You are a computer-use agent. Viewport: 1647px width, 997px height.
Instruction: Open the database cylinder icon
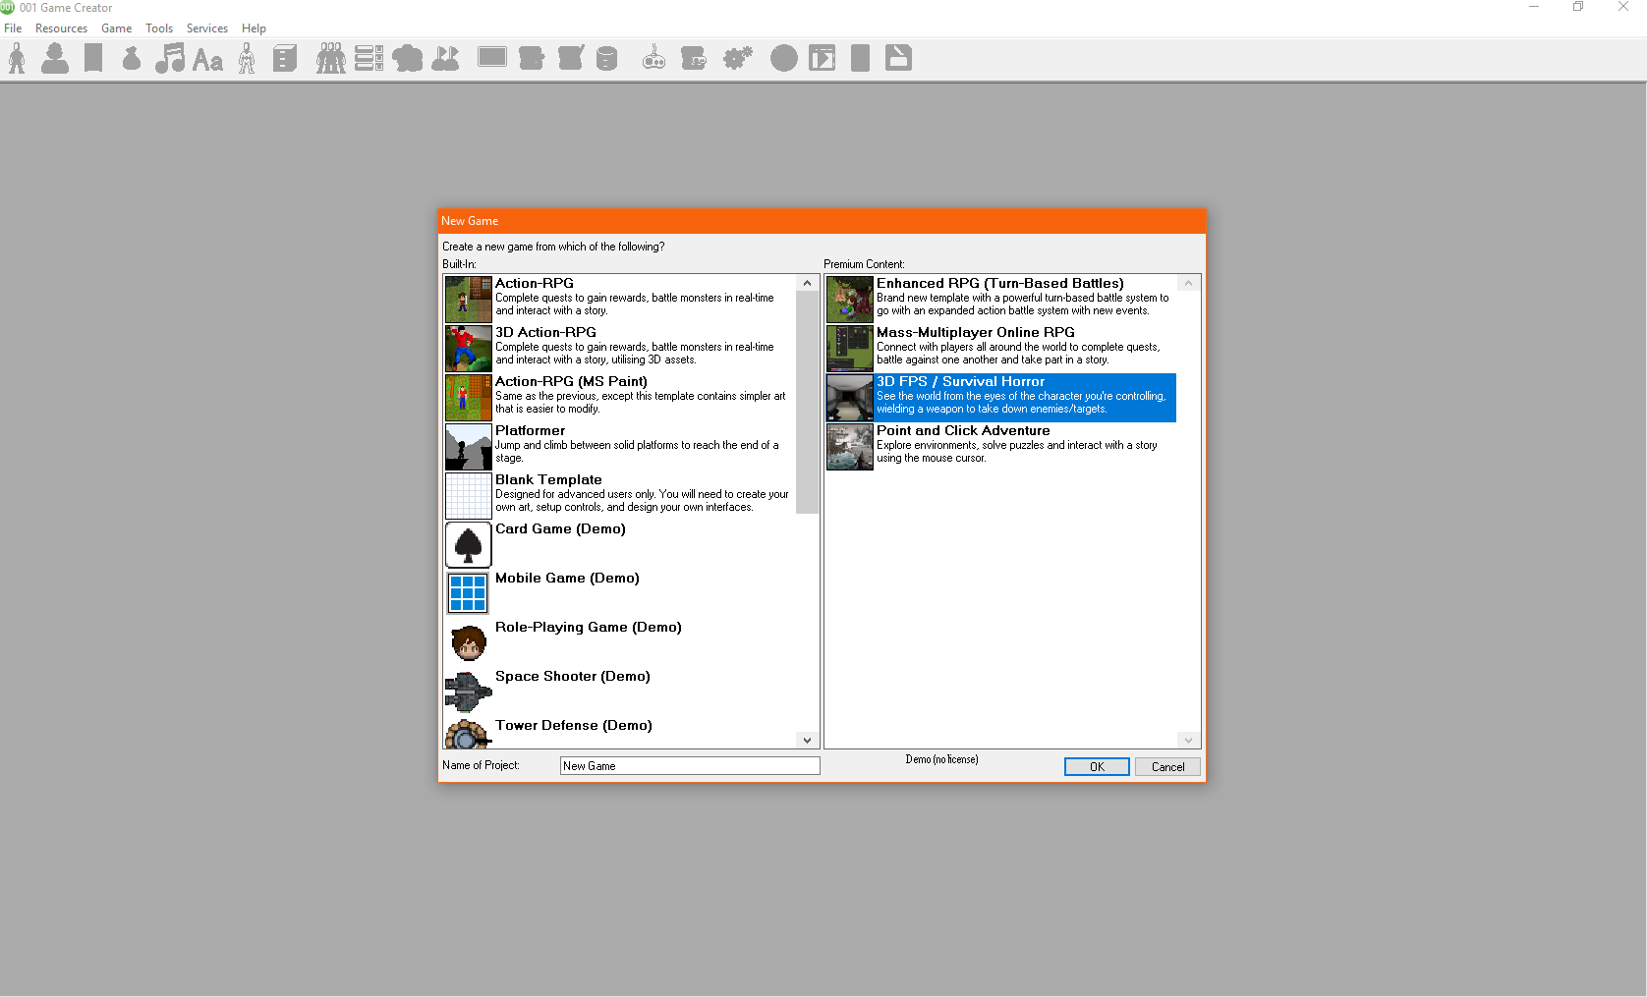pos(607,59)
